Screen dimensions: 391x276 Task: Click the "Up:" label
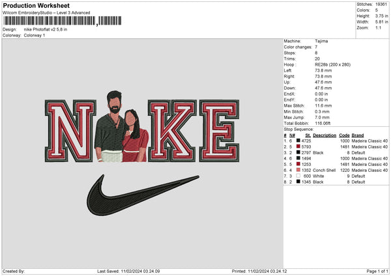[287, 82]
